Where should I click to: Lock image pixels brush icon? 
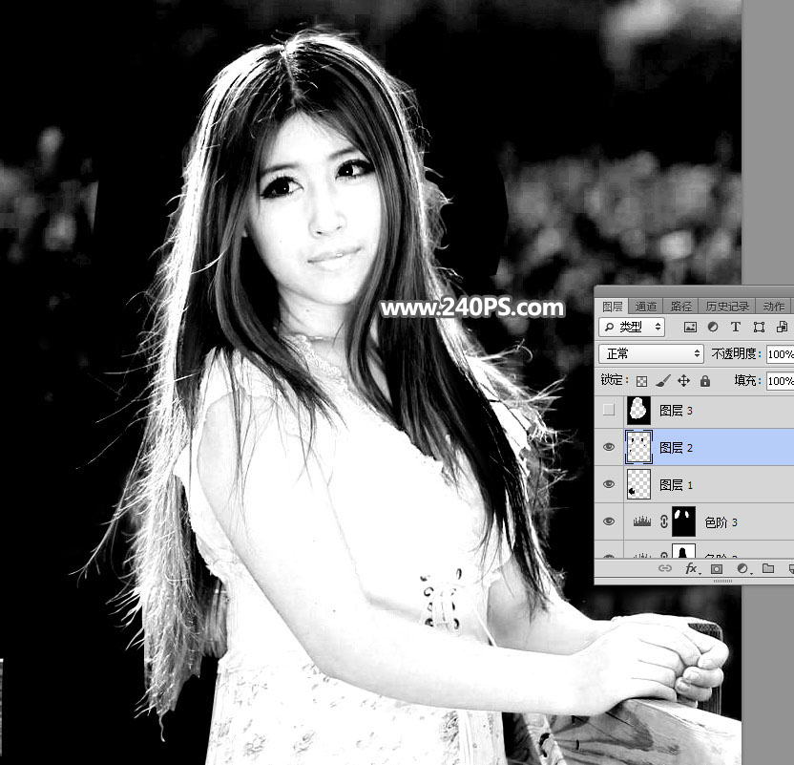point(663,380)
